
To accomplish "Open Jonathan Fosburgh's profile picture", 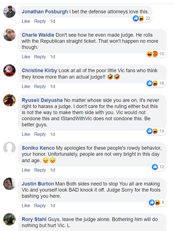I will 9,12.
